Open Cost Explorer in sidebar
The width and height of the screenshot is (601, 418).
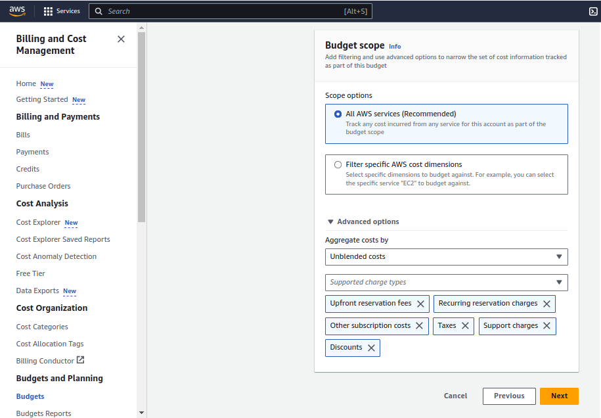[x=38, y=223]
